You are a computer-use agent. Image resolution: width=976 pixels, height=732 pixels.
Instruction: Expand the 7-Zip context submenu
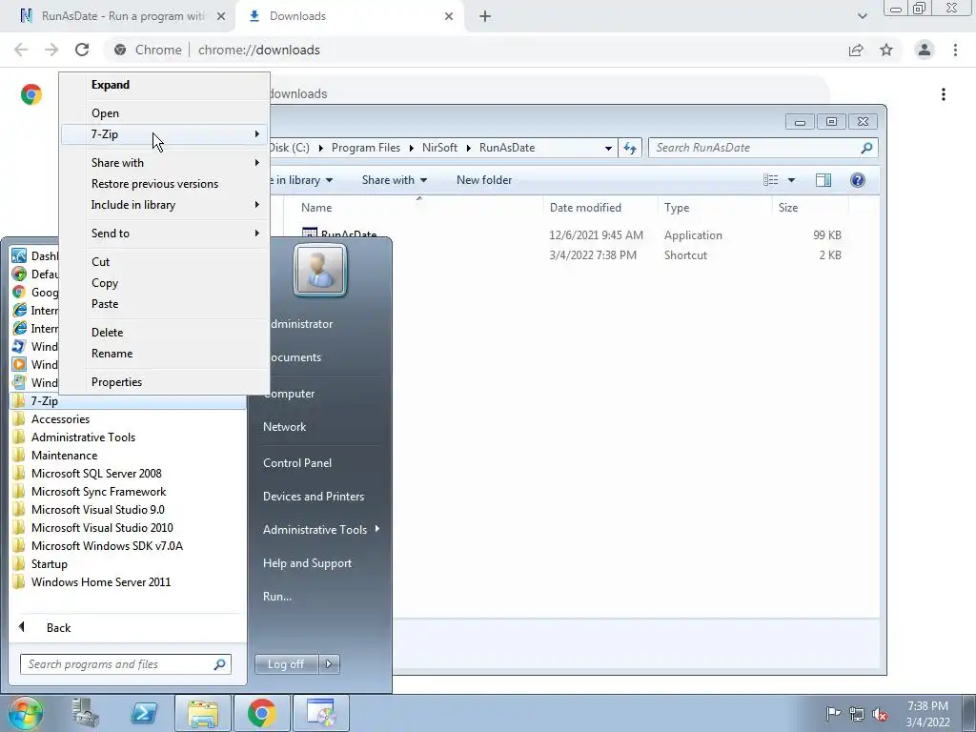(x=165, y=134)
